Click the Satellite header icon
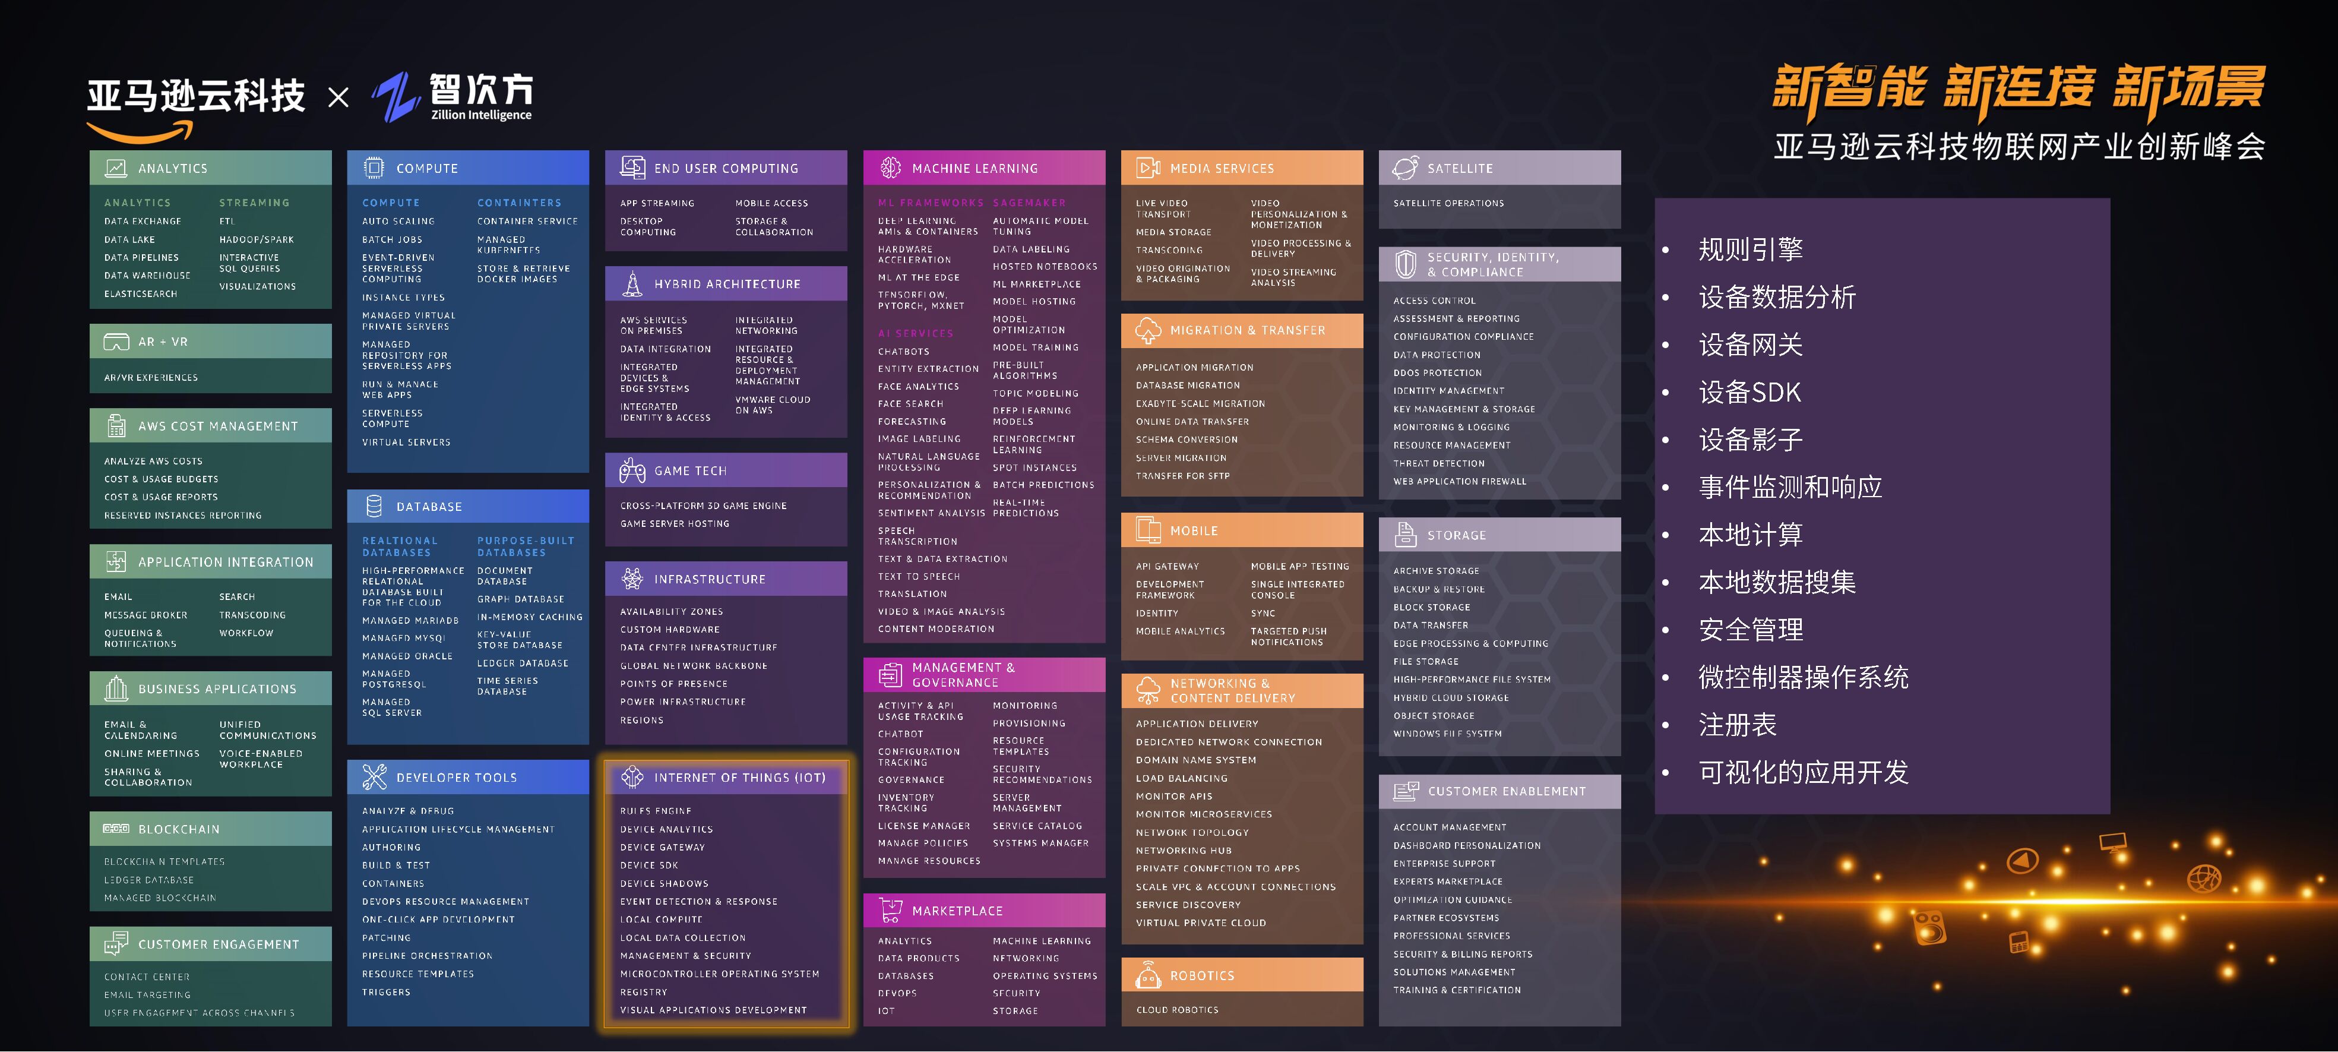 point(1405,168)
